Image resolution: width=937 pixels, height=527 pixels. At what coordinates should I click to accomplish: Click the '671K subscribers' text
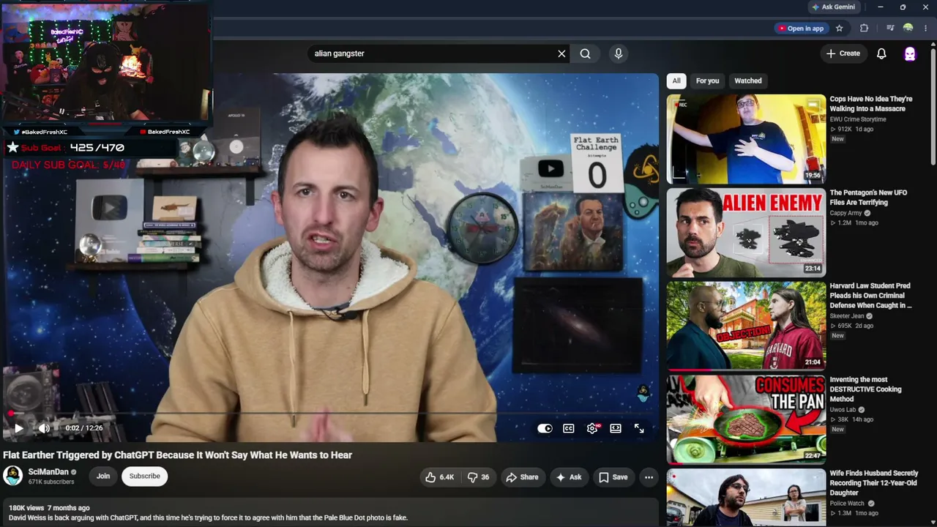[x=51, y=482]
